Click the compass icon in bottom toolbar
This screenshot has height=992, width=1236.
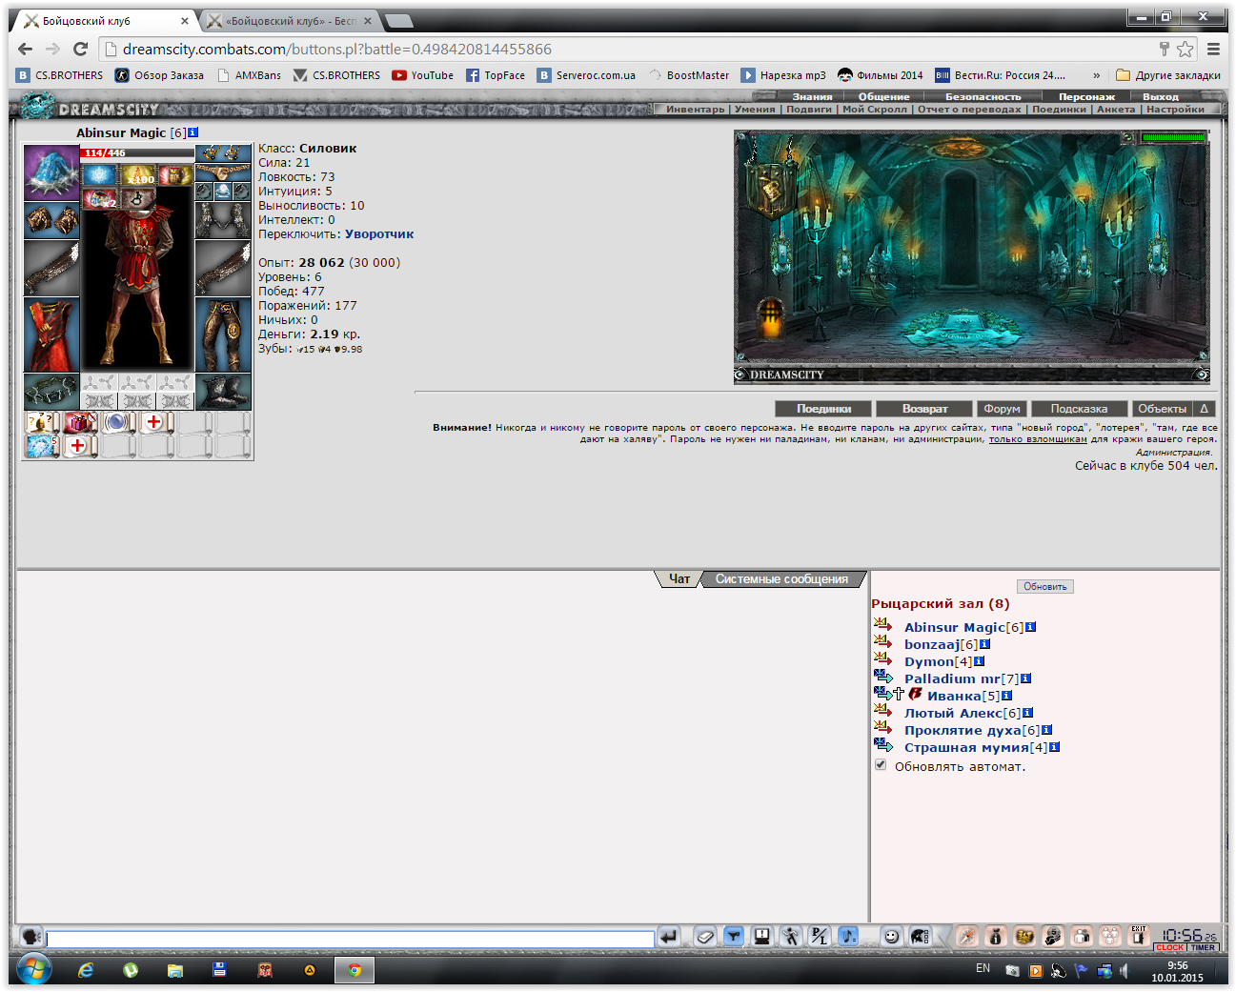pos(967,936)
